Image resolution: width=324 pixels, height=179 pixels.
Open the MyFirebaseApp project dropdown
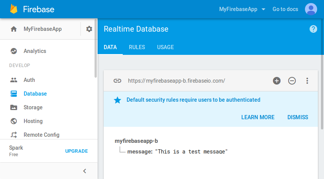pyautogui.click(x=242, y=9)
